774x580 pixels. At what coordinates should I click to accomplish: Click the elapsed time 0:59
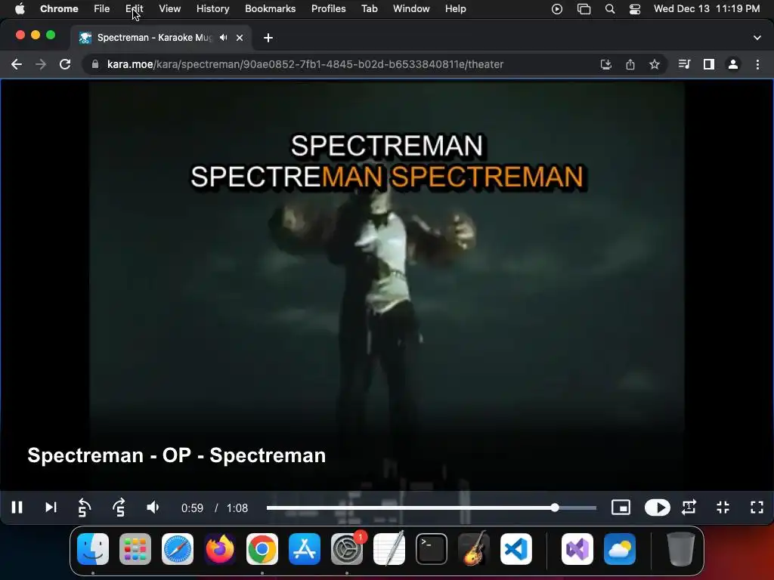pos(192,508)
